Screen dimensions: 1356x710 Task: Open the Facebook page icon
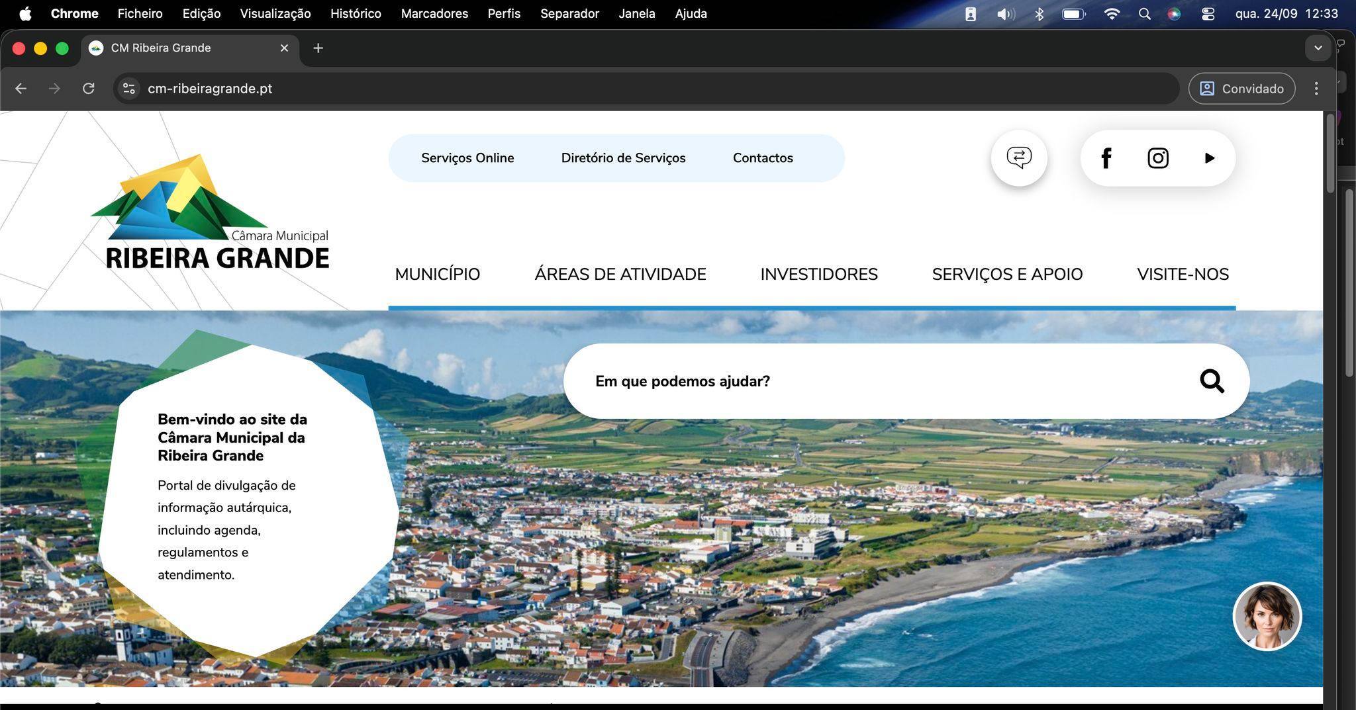(x=1106, y=157)
